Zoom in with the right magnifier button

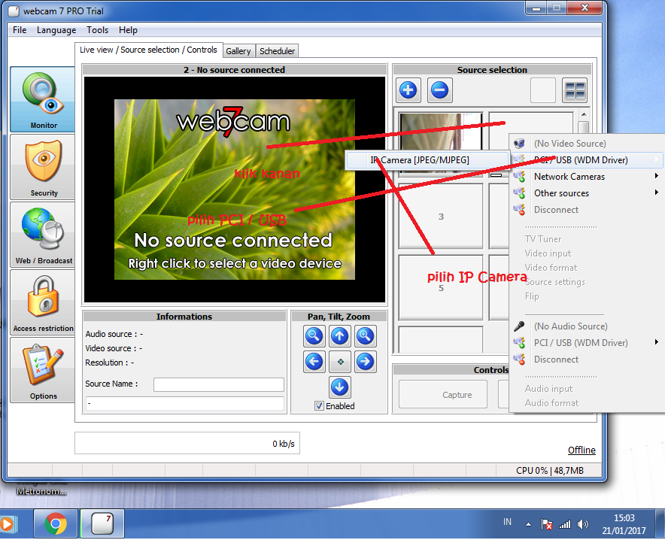(365, 336)
